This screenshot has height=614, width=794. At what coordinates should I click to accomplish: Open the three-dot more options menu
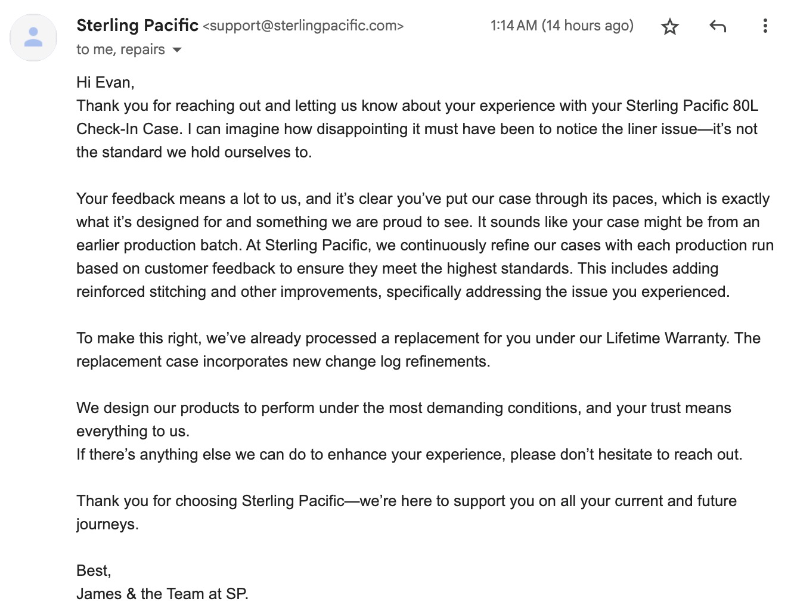765,26
